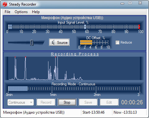Click the red 100% clipping indicator

click(x=139, y=27)
